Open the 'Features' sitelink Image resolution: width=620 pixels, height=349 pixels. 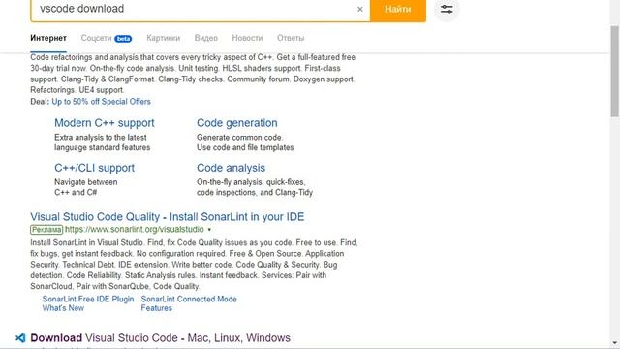157,308
